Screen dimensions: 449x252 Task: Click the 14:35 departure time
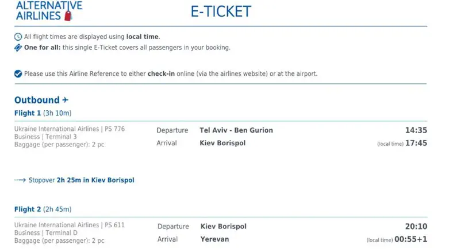pos(416,130)
